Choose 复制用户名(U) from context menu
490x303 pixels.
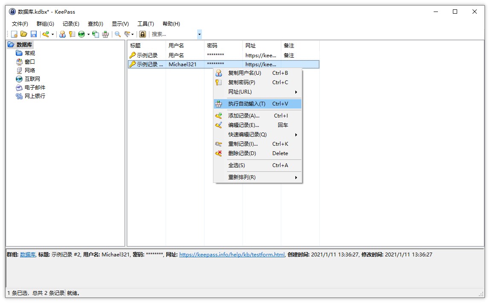point(257,73)
